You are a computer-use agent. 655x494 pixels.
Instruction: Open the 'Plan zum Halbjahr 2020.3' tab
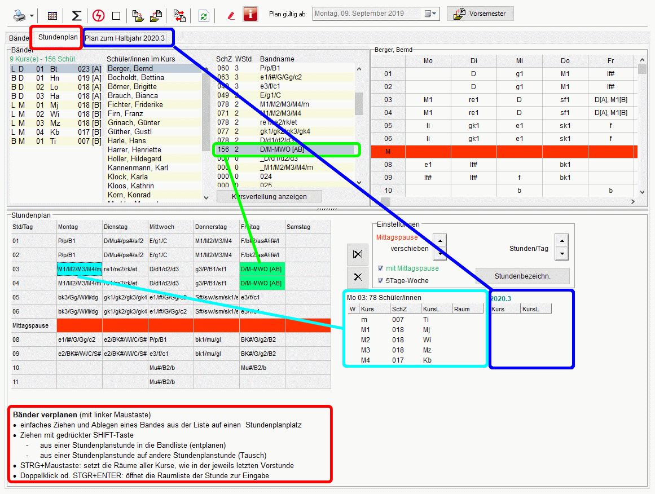(x=125, y=38)
